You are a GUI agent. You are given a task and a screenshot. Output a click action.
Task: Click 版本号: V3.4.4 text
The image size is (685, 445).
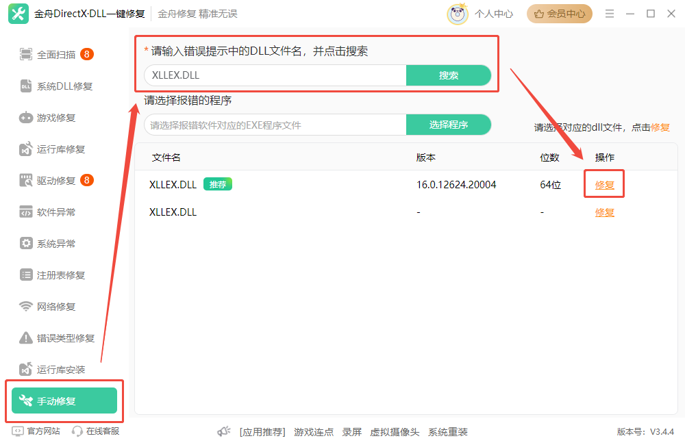(x=645, y=432)
